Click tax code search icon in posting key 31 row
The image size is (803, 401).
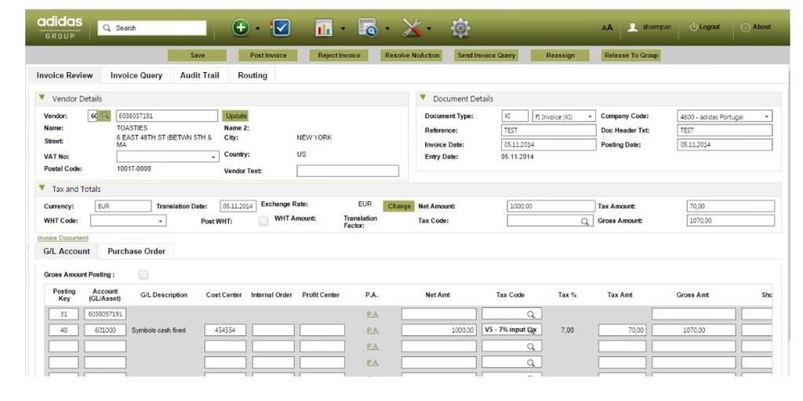(531, 314)
